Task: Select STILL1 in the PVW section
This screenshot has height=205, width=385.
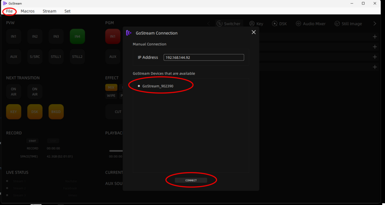Action: click(x=56, y=57)
